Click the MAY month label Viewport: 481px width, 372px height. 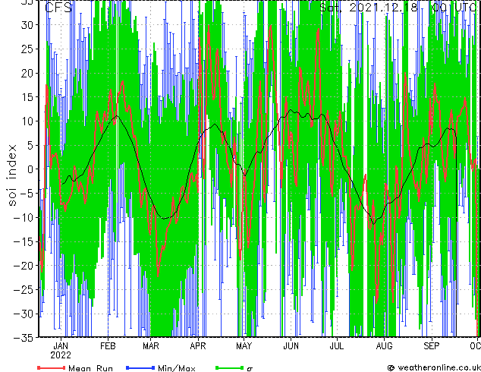(x=244, y=346)
